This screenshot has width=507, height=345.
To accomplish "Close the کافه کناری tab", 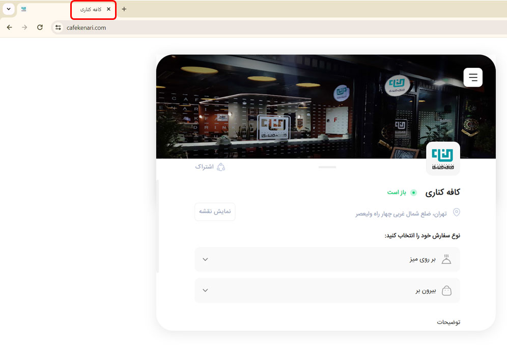I will 108,9.
